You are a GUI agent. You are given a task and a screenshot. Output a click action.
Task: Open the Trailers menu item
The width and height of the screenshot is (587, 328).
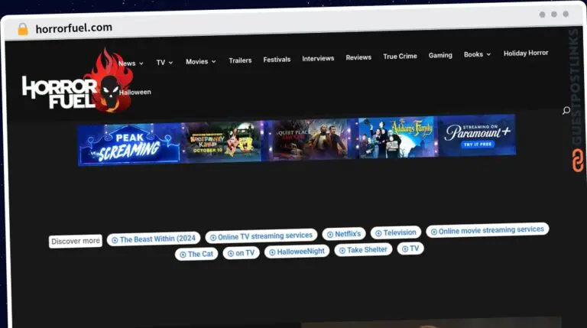[240, 60]
